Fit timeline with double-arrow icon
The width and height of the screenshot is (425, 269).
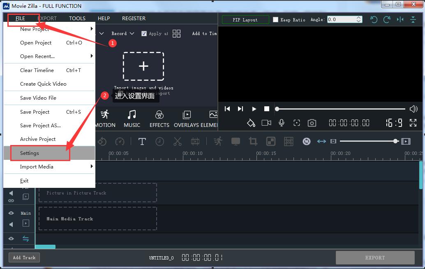pos(321,141)
